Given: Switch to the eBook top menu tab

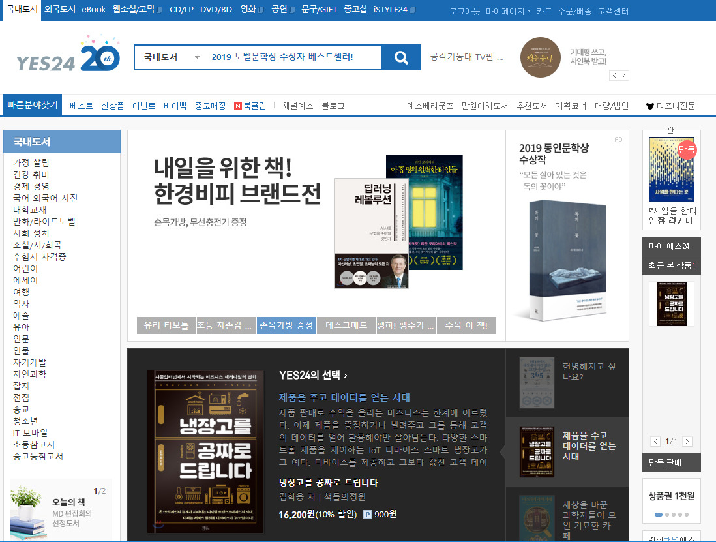Looking at the screenshot, I should click(x=92, y=10).
